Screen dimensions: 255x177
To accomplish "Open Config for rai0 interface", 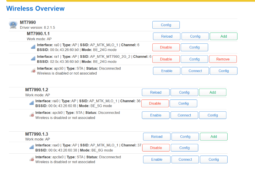I will pyautogui.click(x=184, y=103).
